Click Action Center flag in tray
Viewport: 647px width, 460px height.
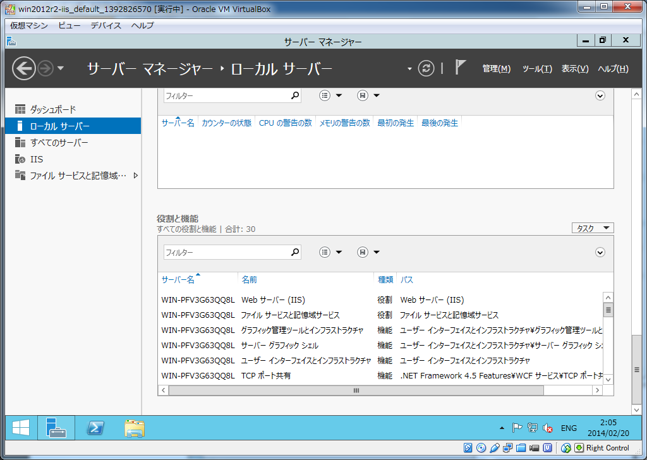(x=517, y=428)
